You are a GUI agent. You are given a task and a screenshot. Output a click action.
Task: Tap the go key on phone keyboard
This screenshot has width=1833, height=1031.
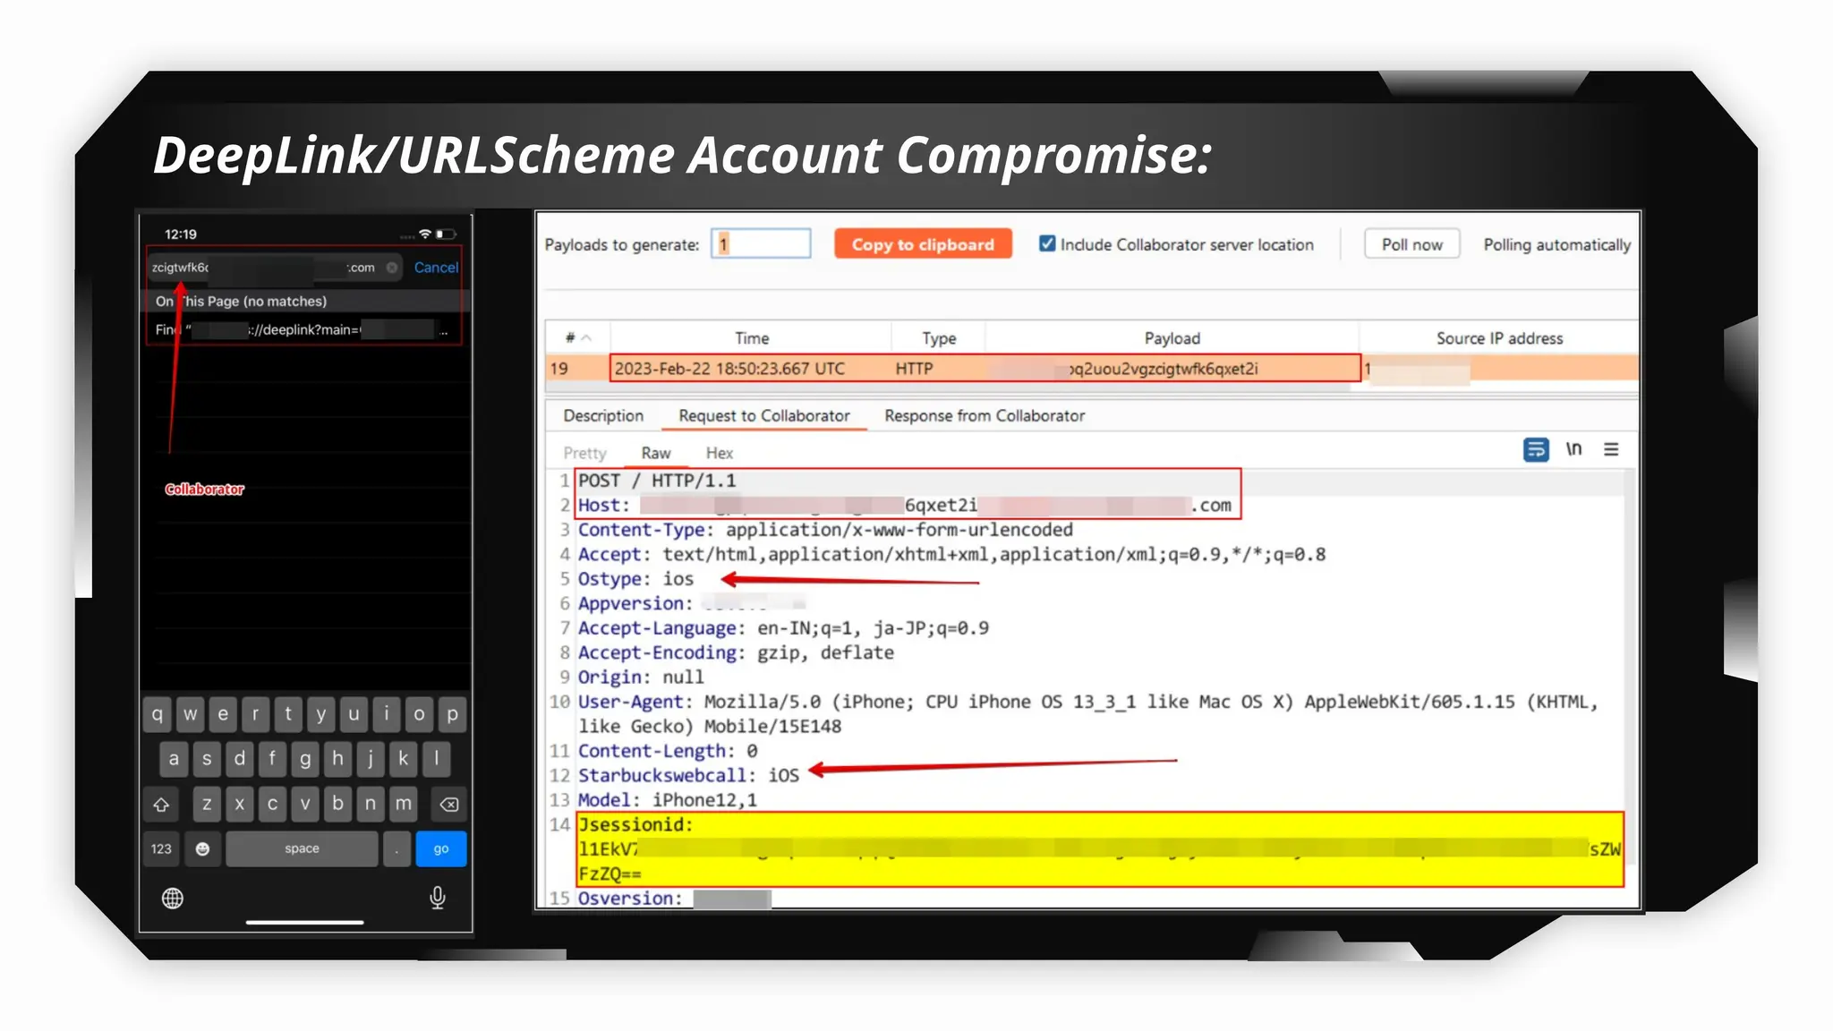click(x=441, y=848)
